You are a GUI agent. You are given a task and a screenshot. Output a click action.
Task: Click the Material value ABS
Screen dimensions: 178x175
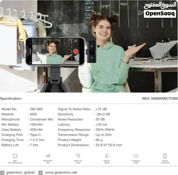pos(33,114)
